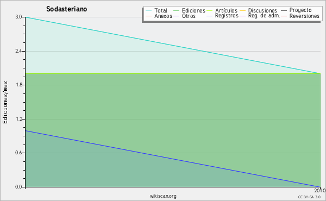This screenshot has width=326, height=201.
Task: Click the Artículos legend label
Action: [x=226, y=10]
